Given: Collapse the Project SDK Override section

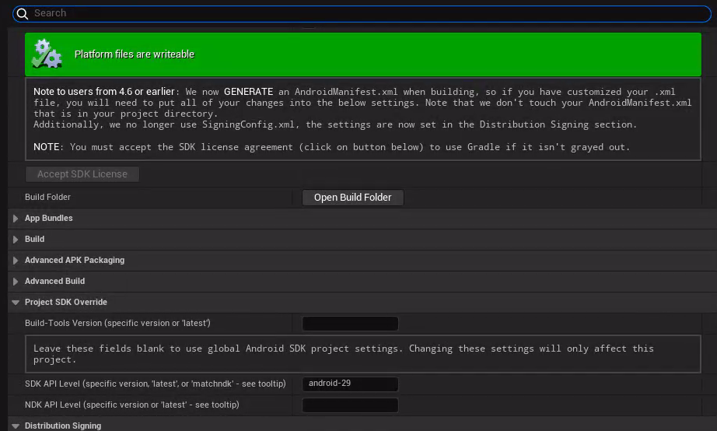Looking at the screenshot, I should click(16, 303).
